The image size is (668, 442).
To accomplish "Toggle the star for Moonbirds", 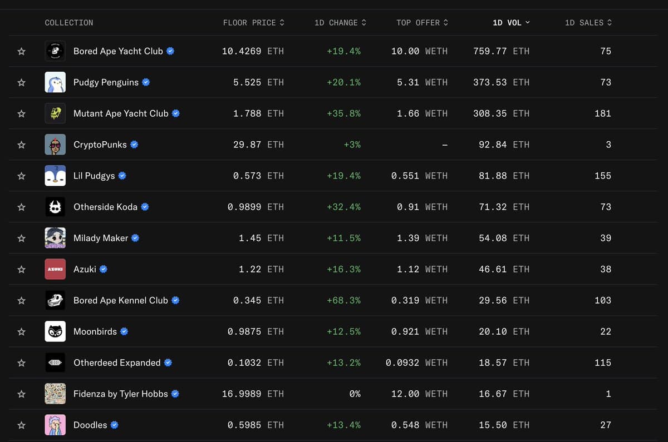I will [21, 331].
